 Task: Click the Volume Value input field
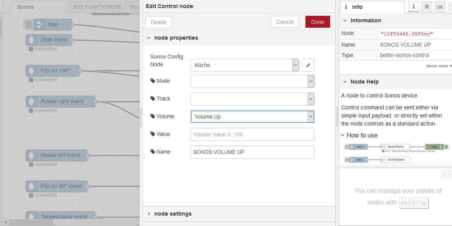coord(252,134)
